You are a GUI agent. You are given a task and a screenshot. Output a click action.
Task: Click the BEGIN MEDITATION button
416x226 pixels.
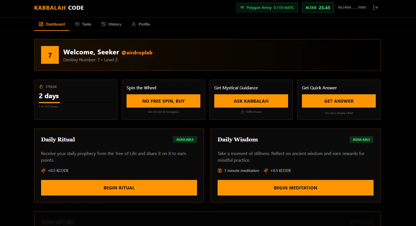point(296,188)
